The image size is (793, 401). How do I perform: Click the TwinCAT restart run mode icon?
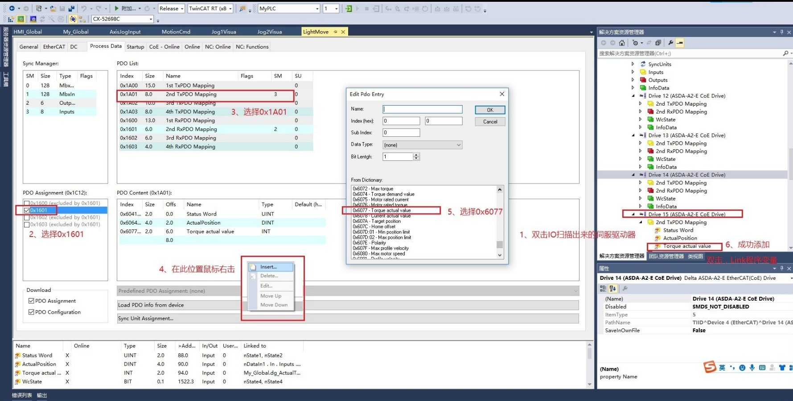coord(21,19)
